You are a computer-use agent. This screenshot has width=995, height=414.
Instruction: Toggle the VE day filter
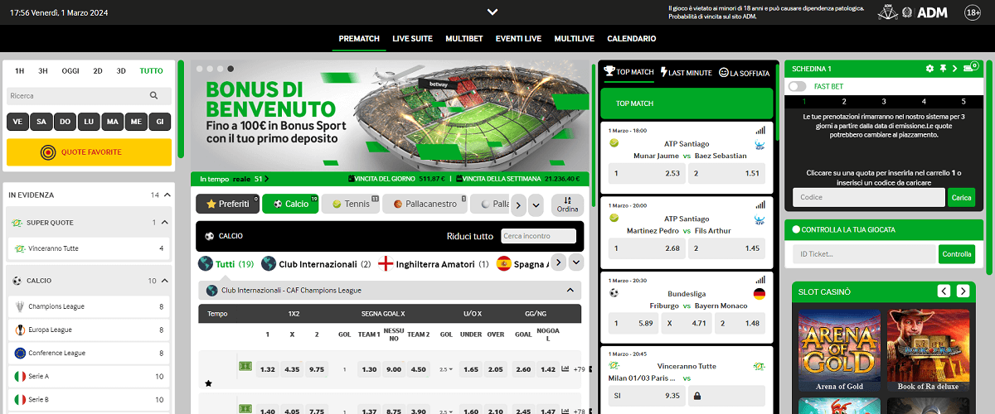(x=17, y=122)
